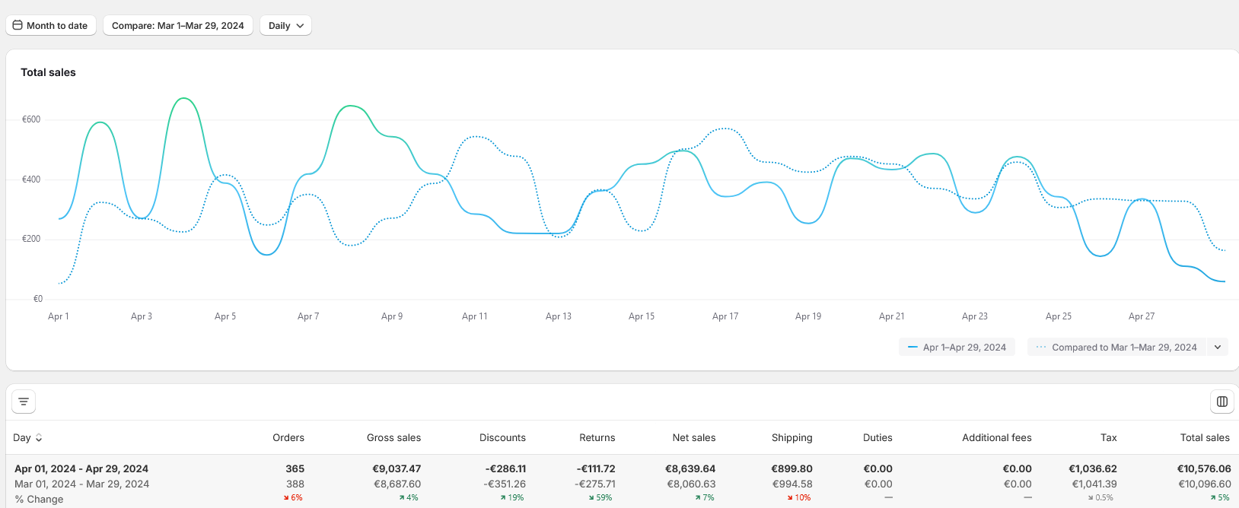This screenshot has height=508, width=1239.
Task: Click the Additional fees column header
Action: [996, 438]
